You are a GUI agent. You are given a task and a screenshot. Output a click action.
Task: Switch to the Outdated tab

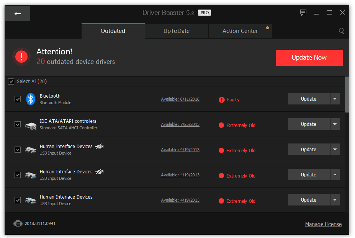113,31
